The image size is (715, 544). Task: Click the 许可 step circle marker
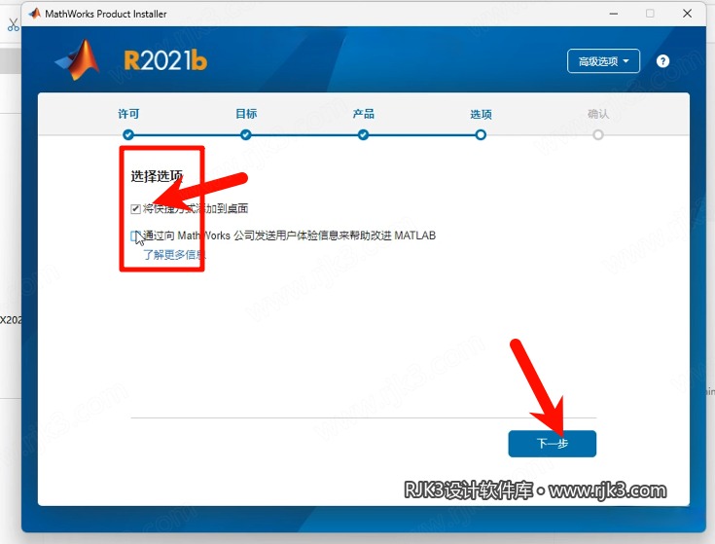click(x=128, y=135)
